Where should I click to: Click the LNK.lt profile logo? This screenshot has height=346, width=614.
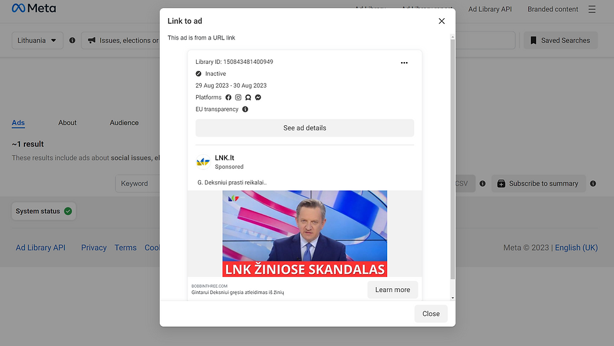203,162
